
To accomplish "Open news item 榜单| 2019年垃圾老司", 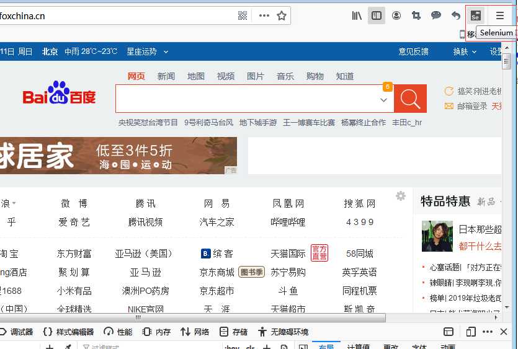I will coord(465,298).
